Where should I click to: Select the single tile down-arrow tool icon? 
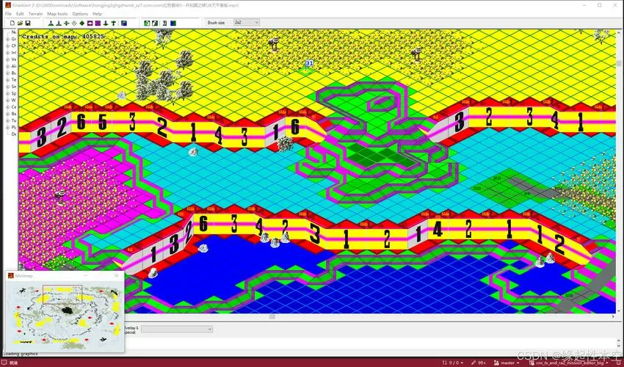[106, 23]
